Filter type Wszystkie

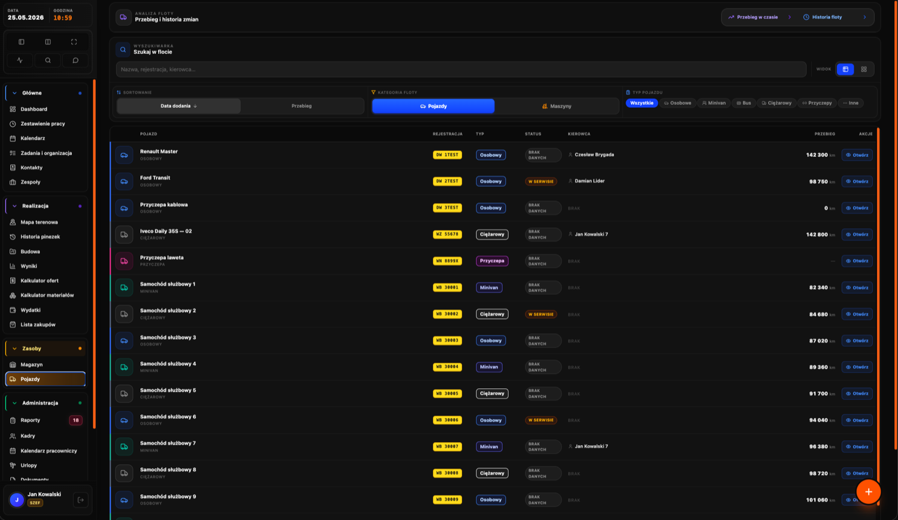642,103
